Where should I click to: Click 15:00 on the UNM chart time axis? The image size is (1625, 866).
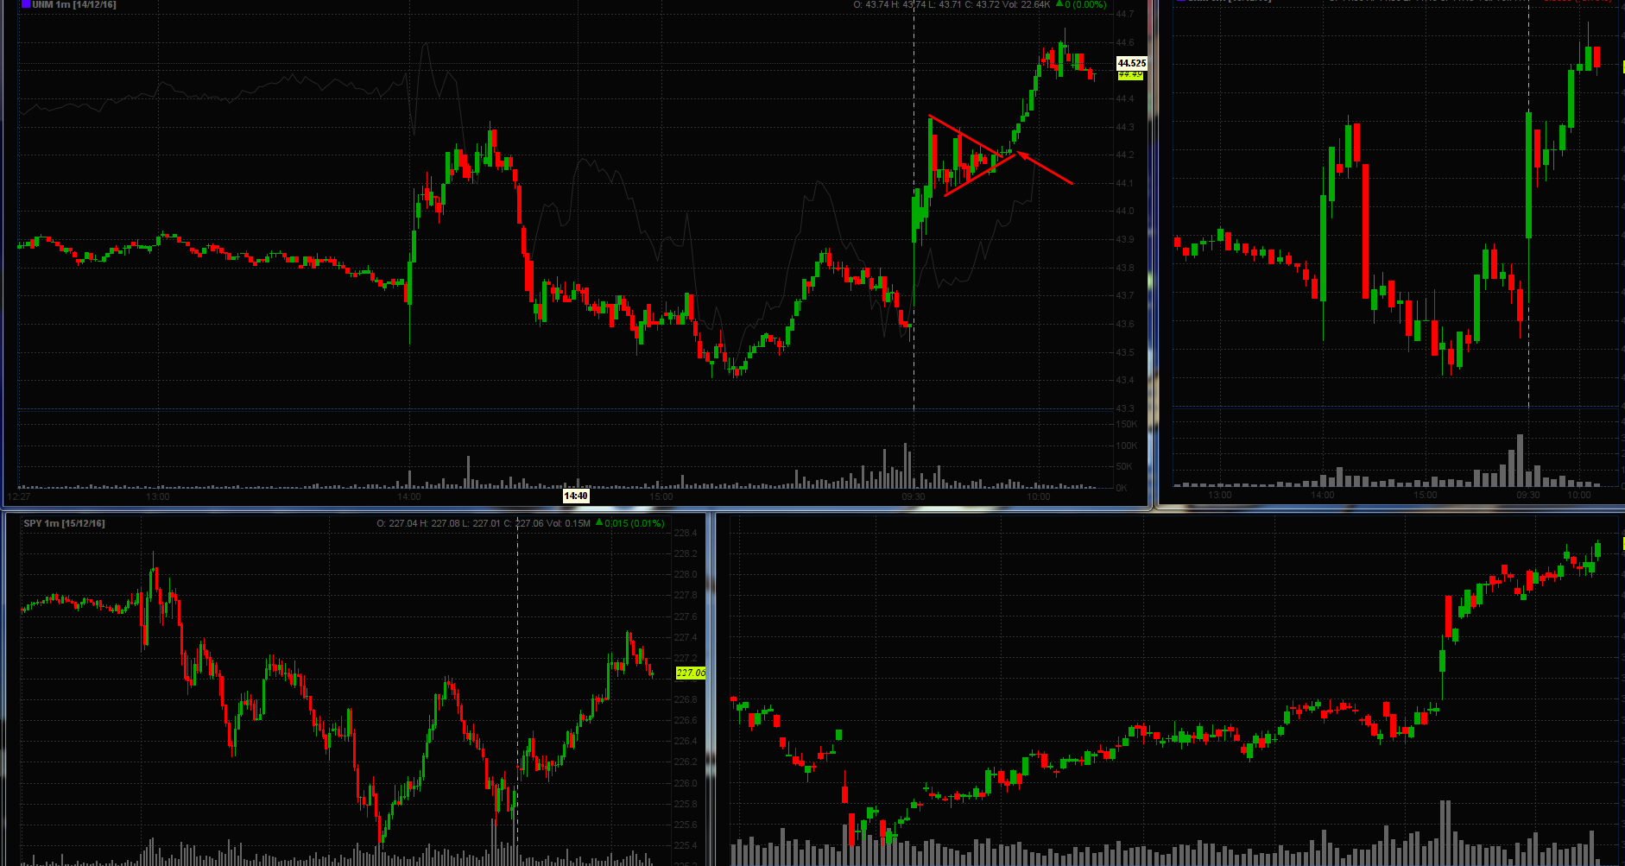click(661, 496)
